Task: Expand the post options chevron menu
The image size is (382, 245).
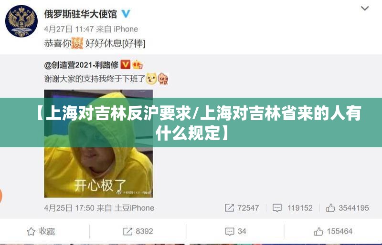Action: [364, 9]
